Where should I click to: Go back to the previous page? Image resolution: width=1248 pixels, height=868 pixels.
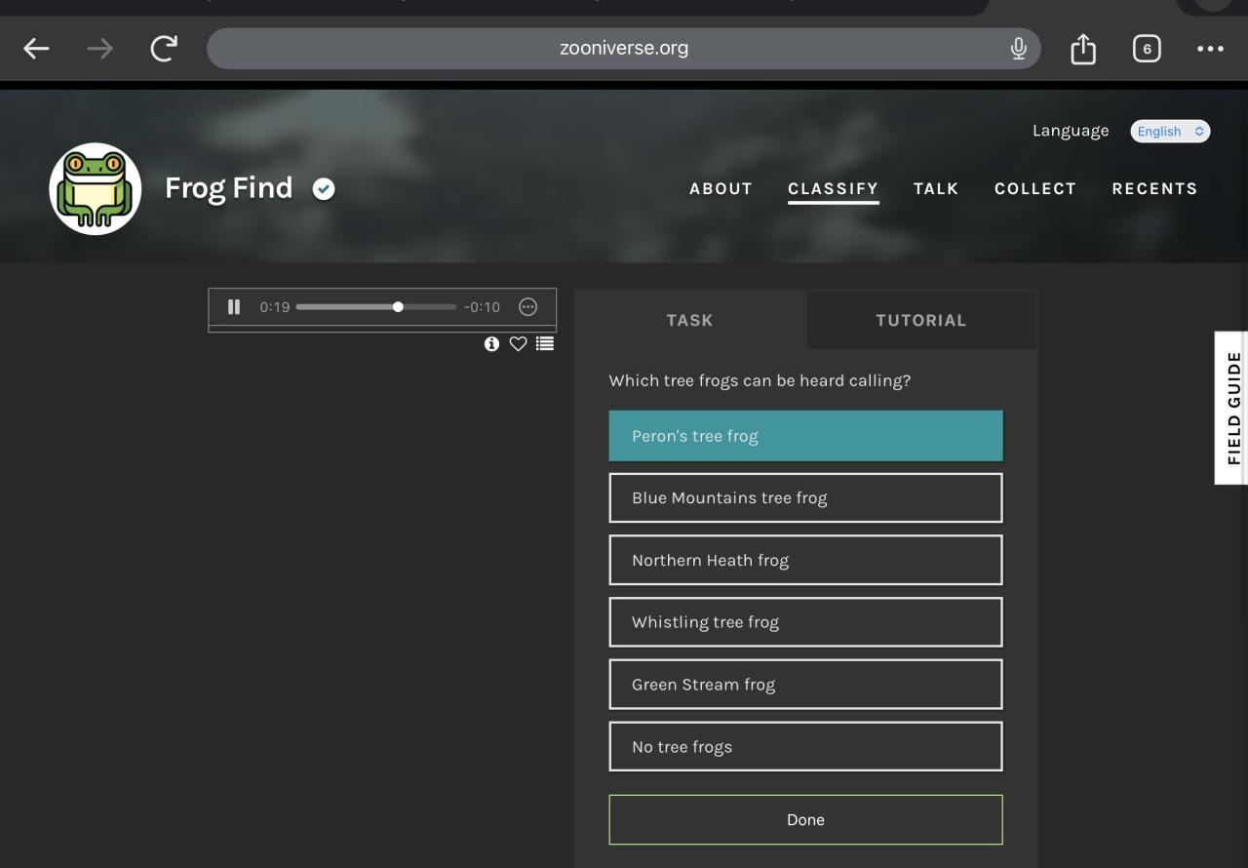click(36, 49)
